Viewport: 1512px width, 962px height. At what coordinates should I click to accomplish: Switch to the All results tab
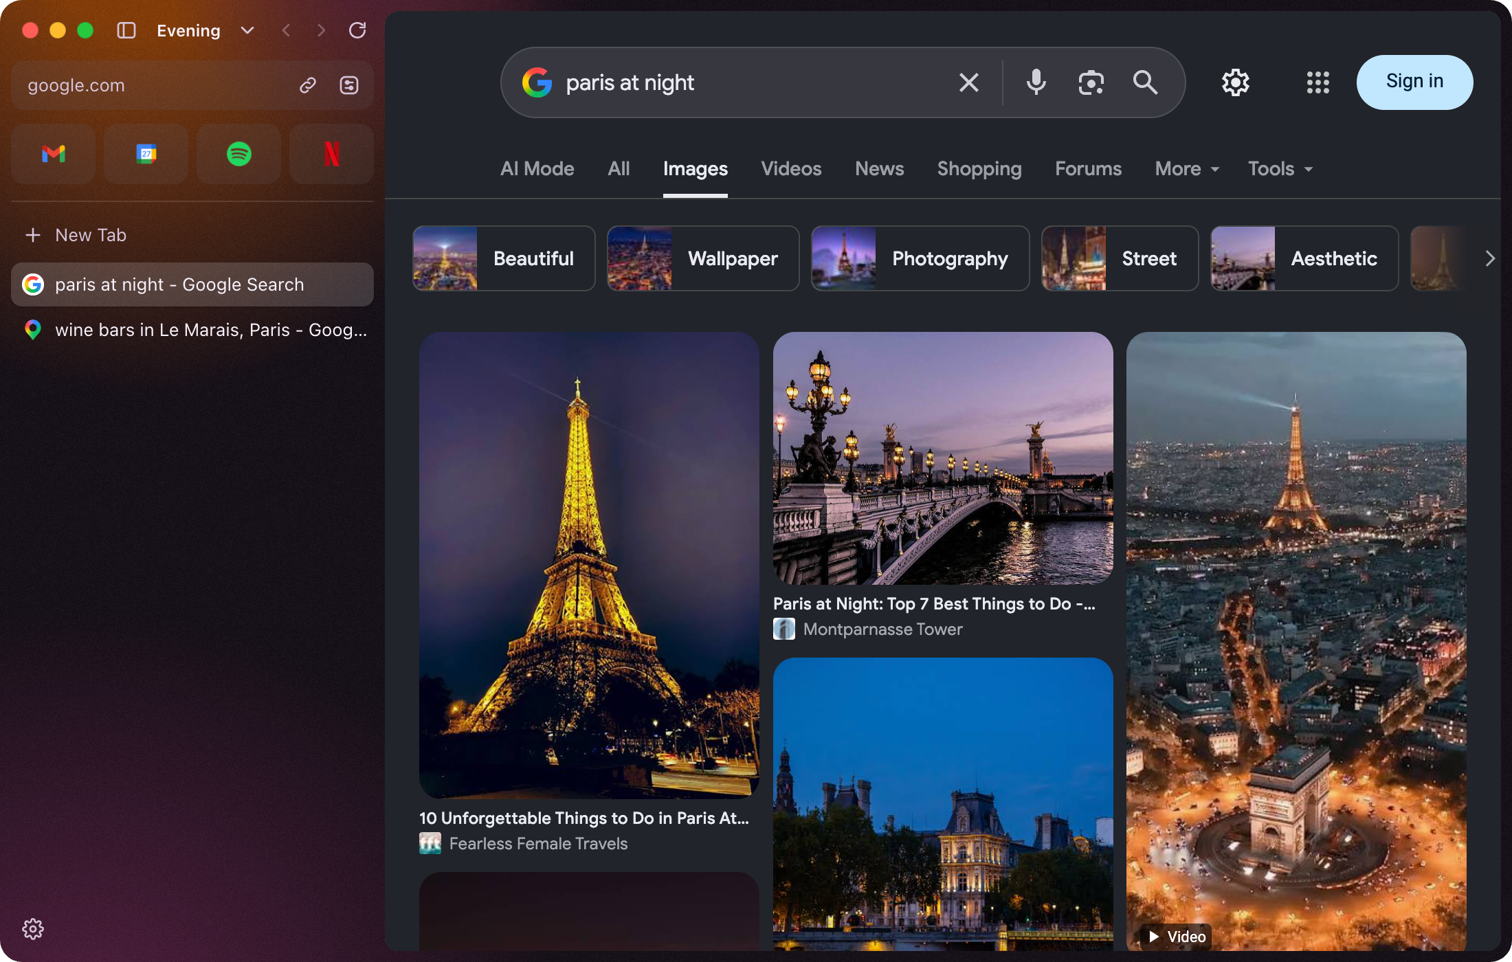[619, 169]
